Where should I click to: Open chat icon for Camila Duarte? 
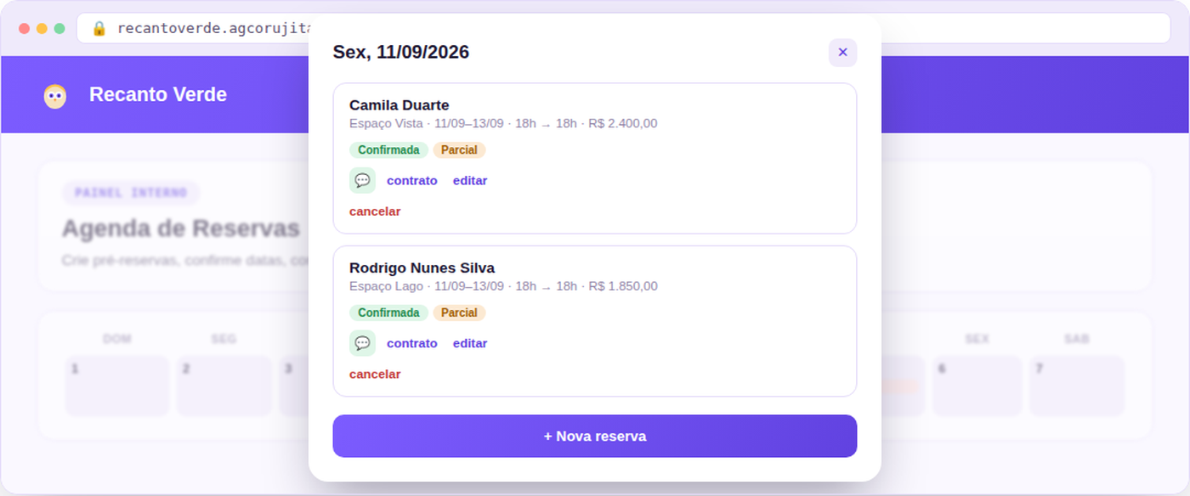coord(362,180)
